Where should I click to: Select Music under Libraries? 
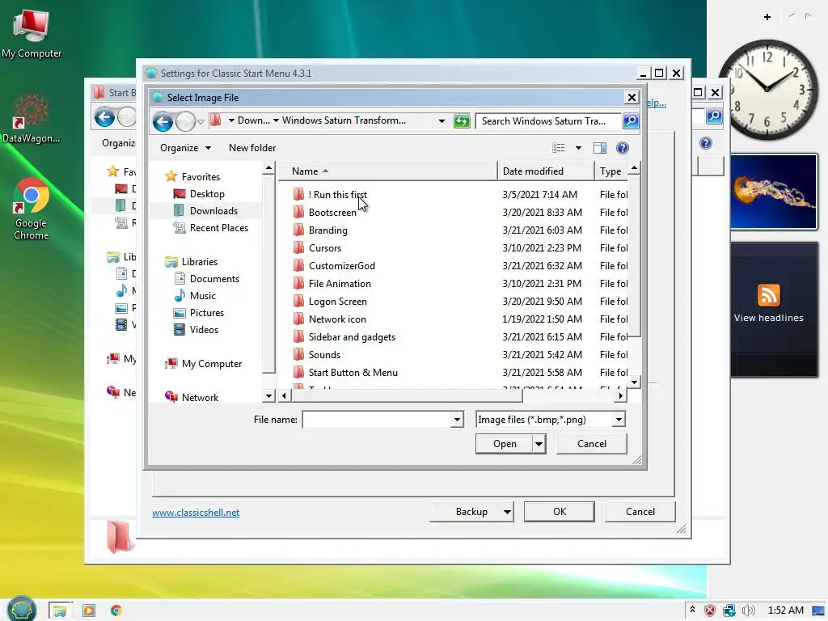[203, 295]
